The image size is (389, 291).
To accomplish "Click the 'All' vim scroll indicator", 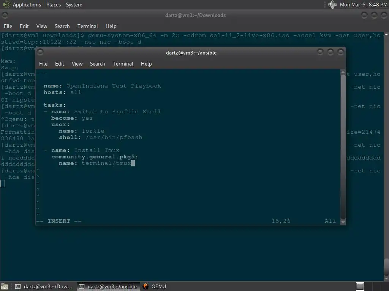I will pyautogui.click(x=330, y=221).
